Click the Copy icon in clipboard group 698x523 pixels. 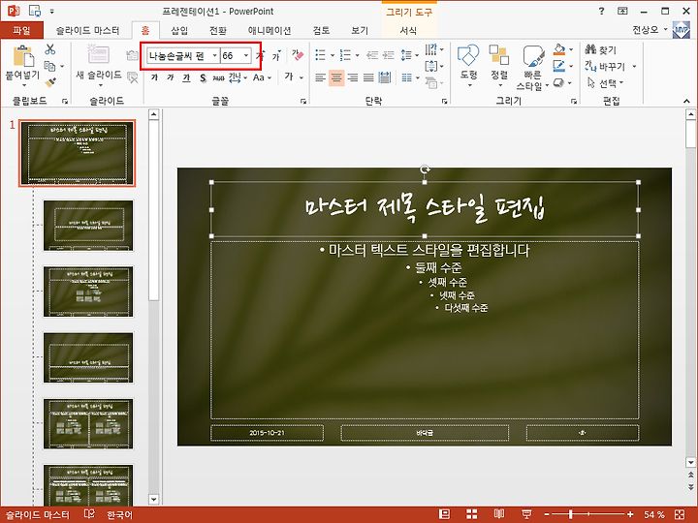tap(49, 66)
